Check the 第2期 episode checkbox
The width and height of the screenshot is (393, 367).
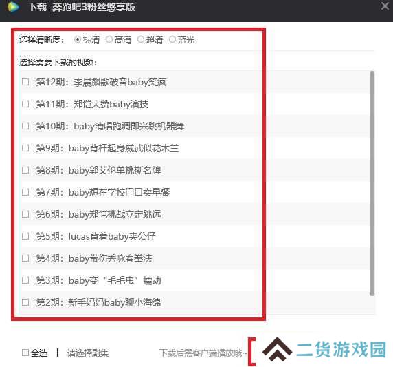coord(25,302)
